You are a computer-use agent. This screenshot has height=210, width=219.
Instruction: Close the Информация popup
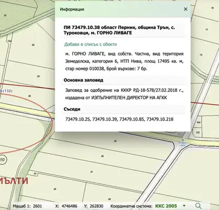[185, 9]
